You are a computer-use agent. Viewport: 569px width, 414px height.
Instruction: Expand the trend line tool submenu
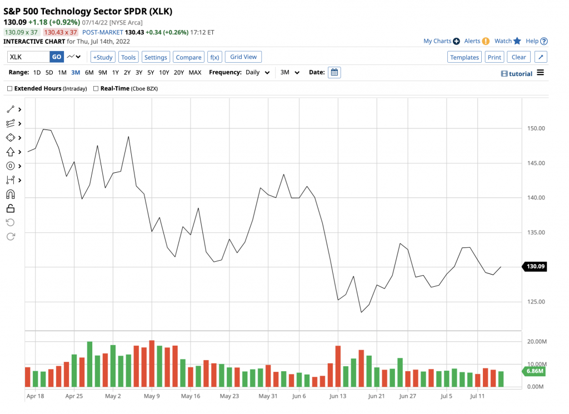coord(20,109)
